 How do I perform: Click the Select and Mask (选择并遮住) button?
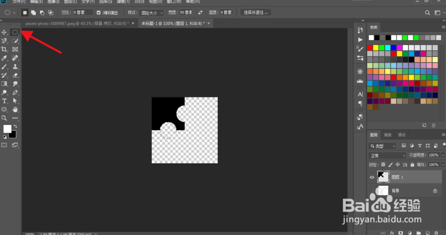tap(256, 13)
